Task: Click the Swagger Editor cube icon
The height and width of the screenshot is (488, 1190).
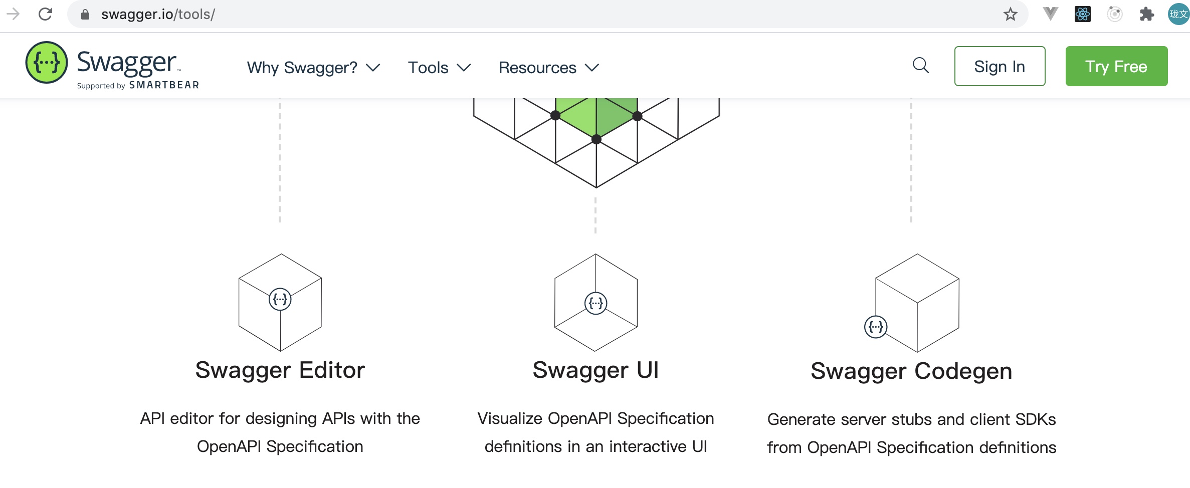Action: [280, 302]
